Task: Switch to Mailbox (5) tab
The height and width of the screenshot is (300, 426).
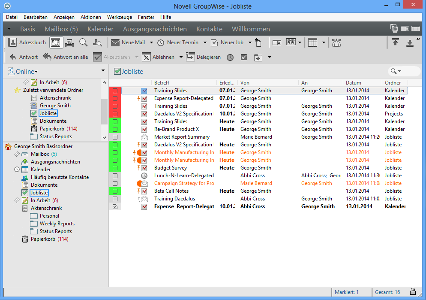Action: [61, 29]
